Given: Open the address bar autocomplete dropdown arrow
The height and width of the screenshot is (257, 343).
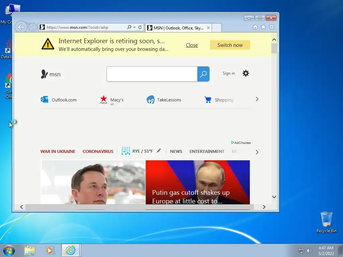Looking at the screenshot, I should [x=134, y=27].
